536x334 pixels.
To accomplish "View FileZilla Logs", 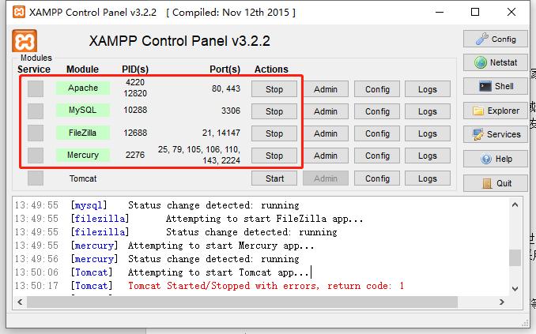I will (x=428, y=133).
